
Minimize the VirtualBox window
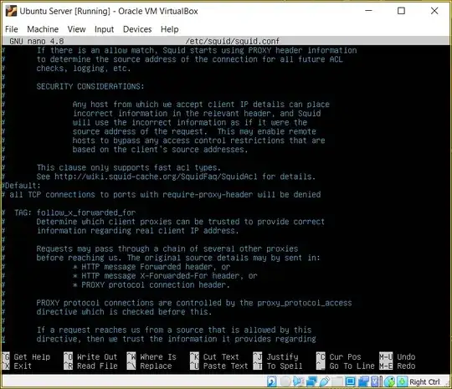[368, 11]
